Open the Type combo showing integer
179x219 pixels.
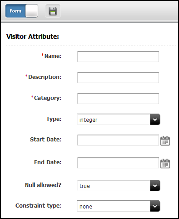tap(119, 120)
